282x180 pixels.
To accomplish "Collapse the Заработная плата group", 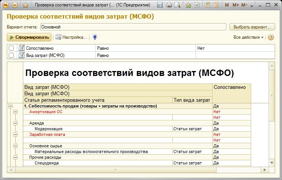I will click(15, 134).
